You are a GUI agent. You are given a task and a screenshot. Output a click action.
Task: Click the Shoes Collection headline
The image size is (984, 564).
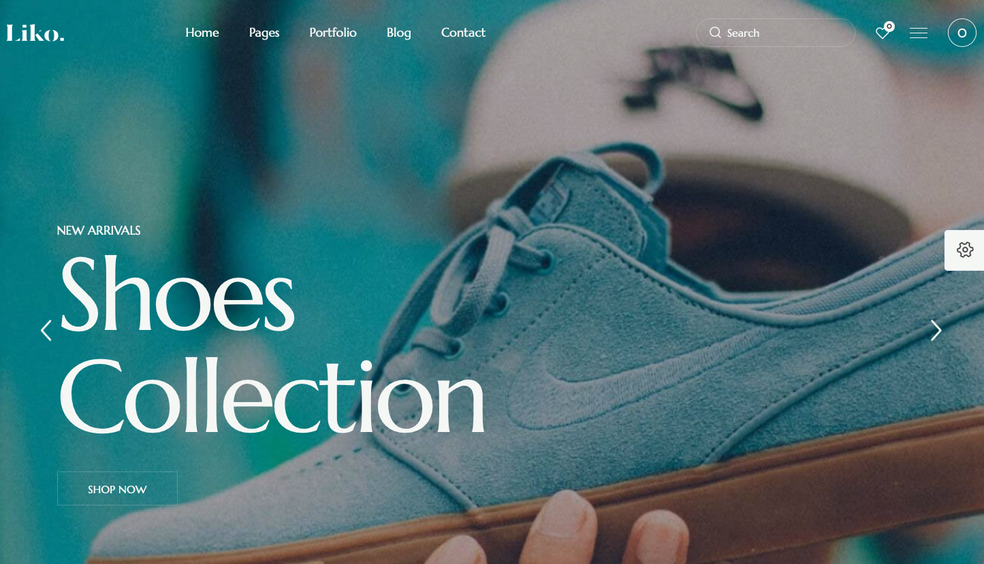coord(271,346)
